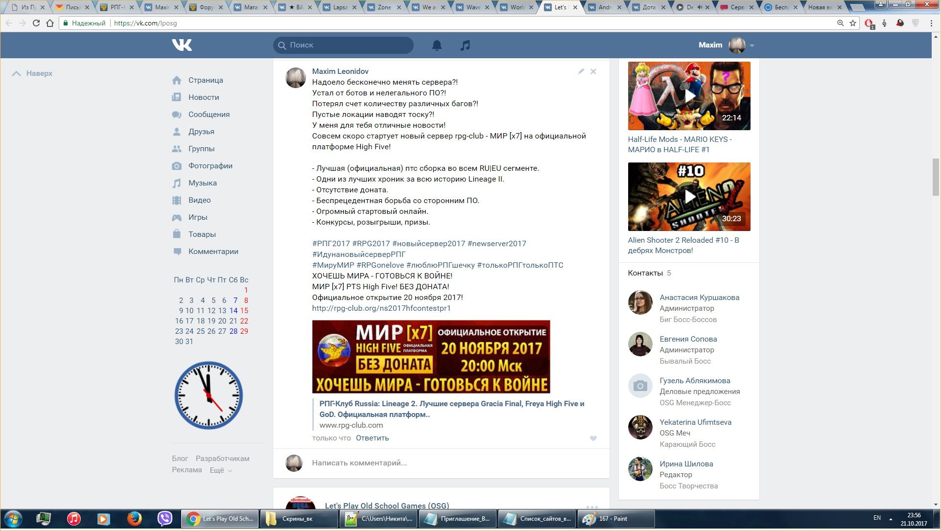Expand Maxim profile dropdown arrow
This screenshot has width=941, height=531.
tap(752, 46)
